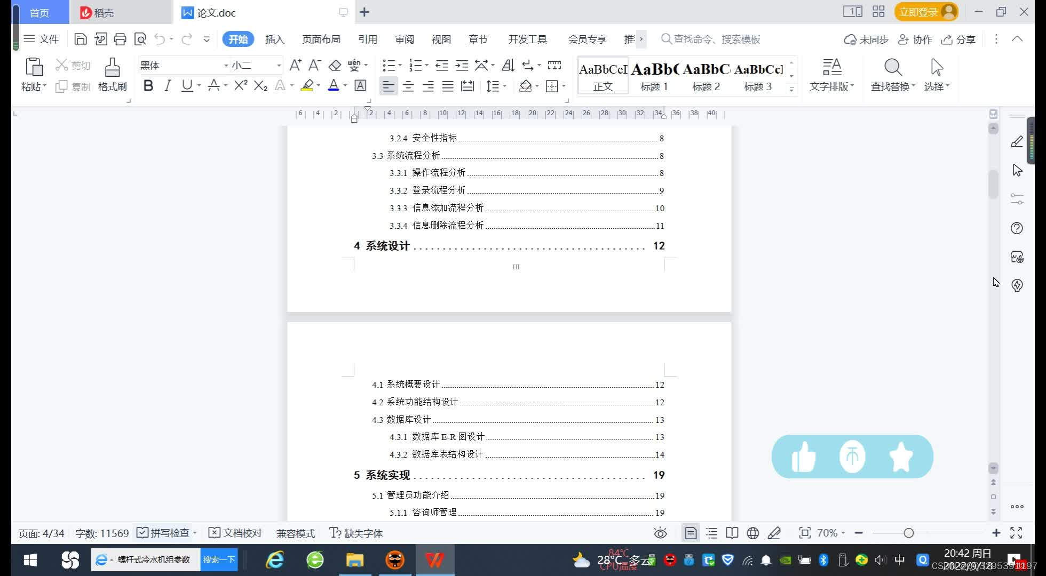Open the 审阅 ribbon tab
Viewport: 1046px width, 576px height.
pos(405,39)
